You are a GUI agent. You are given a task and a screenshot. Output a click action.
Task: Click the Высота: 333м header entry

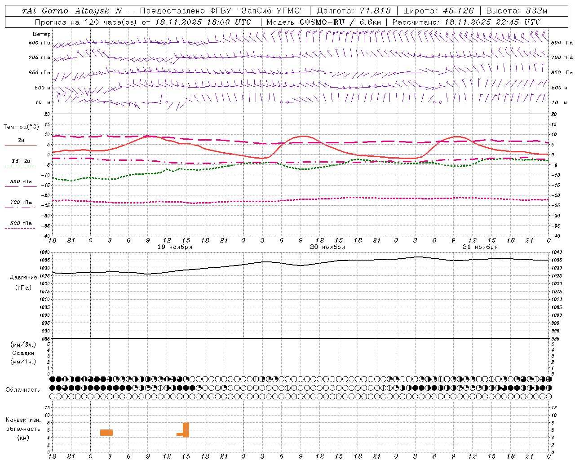(x=517, y=11)
